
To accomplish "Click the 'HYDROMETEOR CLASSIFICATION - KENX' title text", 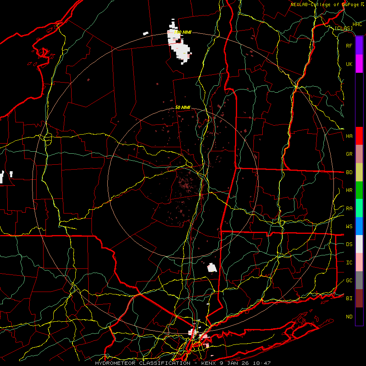I will click(155, 363).
